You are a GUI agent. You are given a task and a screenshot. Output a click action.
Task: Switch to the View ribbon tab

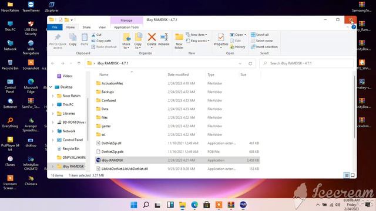(x=102, y=28)
